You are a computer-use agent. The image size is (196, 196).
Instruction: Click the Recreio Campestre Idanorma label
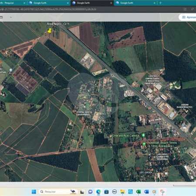162,157
